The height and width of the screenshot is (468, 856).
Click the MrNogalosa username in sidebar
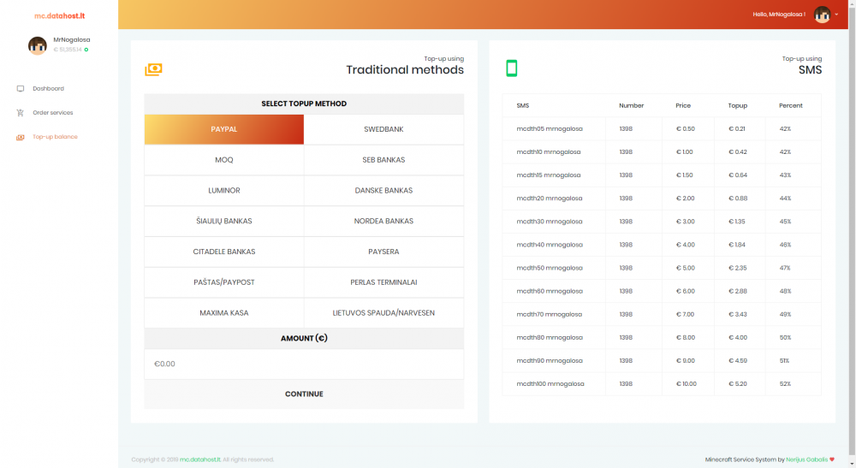pos(72,40)
